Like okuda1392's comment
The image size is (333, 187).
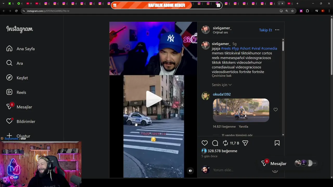point(276,110)
